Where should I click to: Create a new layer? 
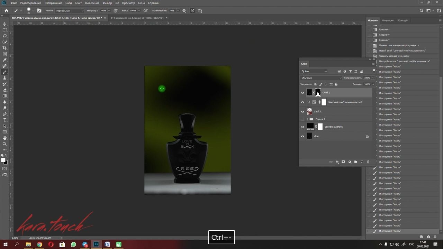[x=362, y=162]
